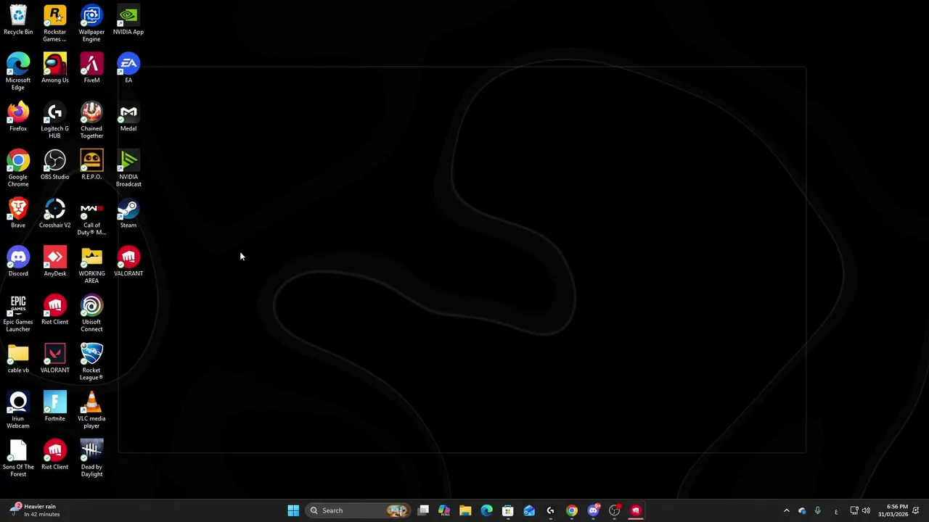The image size is (929, 522).
Task: Launch Among Us desktop shortcut
Action: click(x=54, y=68)
